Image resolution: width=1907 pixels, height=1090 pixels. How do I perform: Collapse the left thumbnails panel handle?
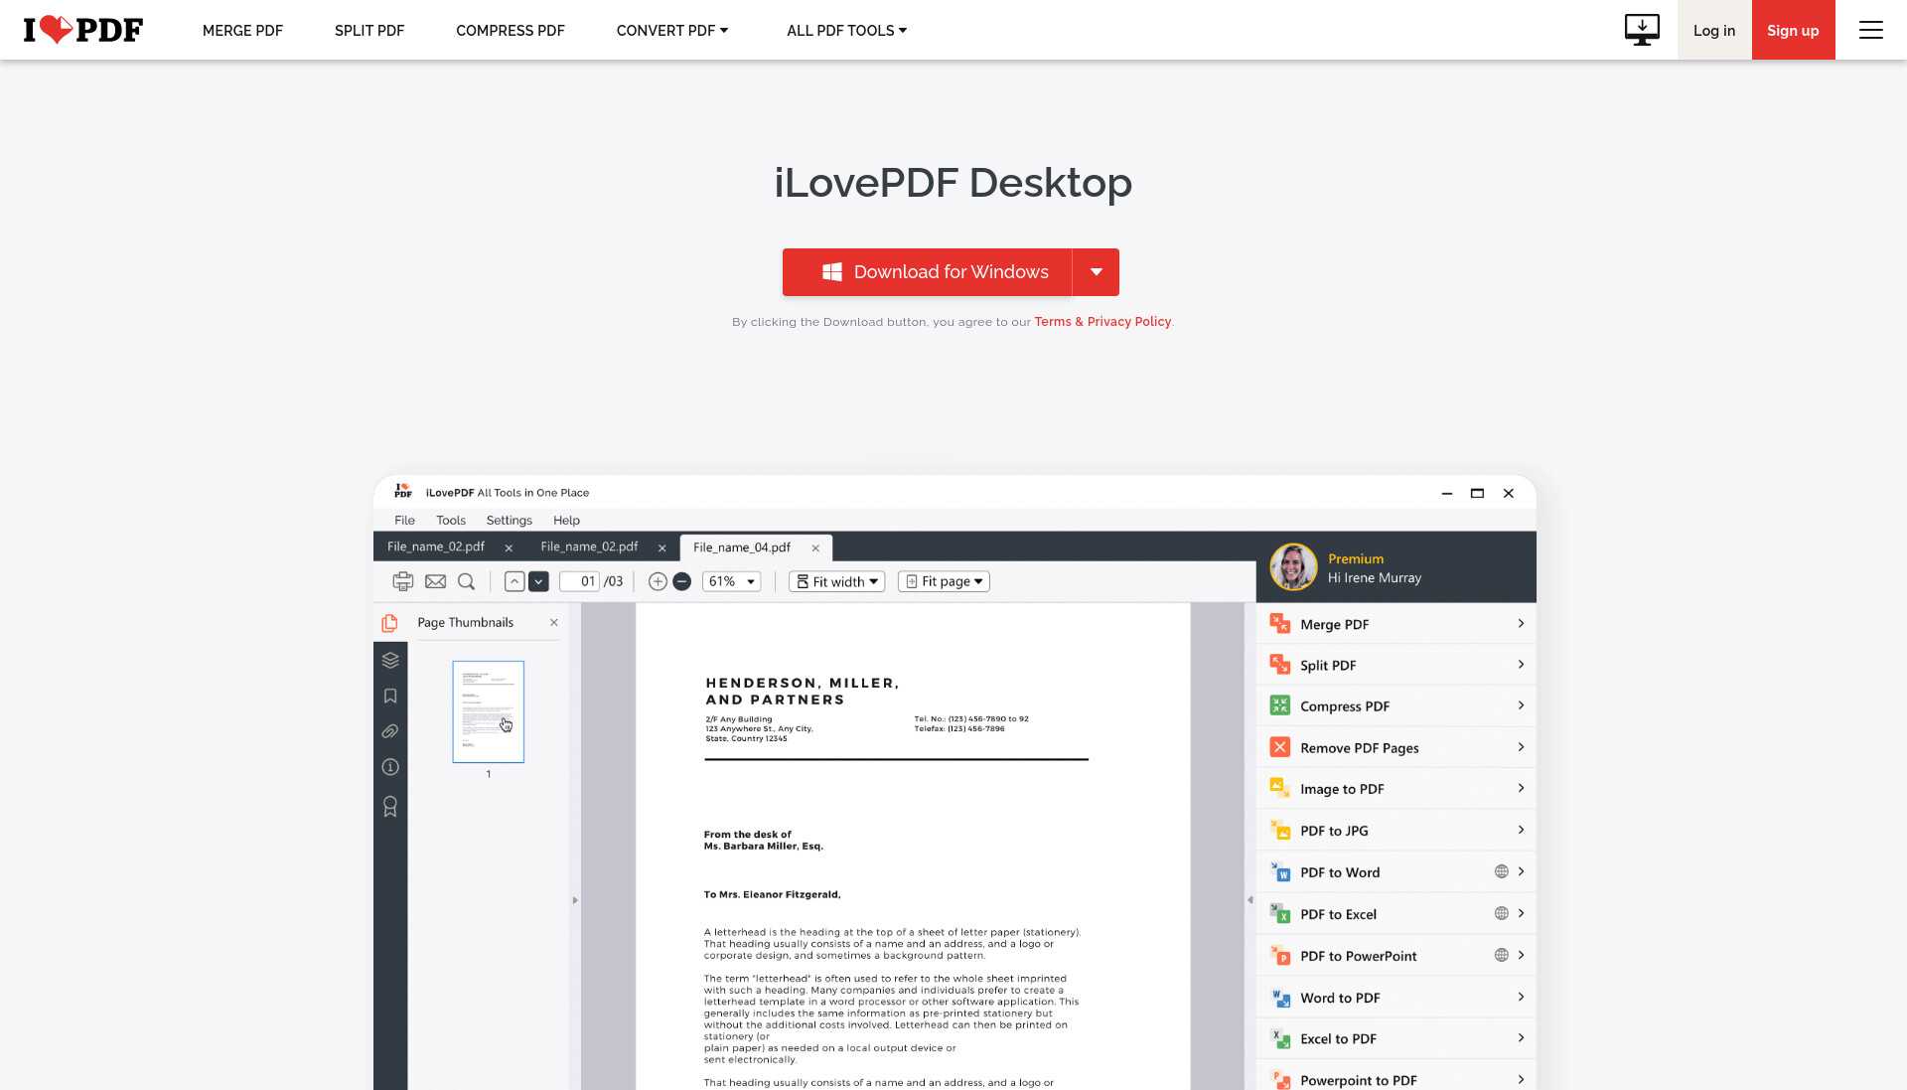click(574, 900)
